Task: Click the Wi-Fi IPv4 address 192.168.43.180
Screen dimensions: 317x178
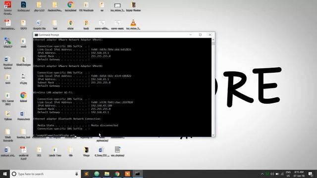Action: (102, 105)
